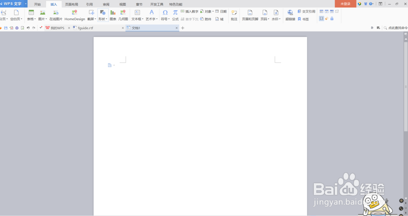The width and height of the screenshot is (408, 216).
Task: Add a watermark (水印)
Action: point(276,15)
